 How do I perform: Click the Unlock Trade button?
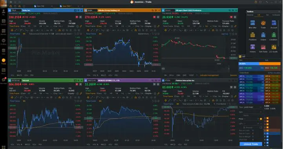coord(251,144)
